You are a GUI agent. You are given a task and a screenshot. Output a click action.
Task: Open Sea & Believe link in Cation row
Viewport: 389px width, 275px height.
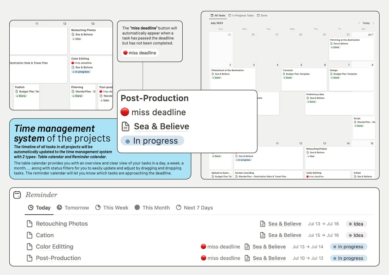click(x=284, y=235)
